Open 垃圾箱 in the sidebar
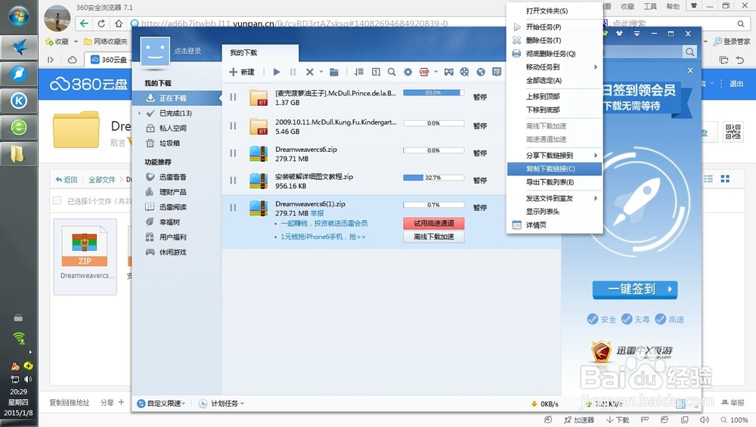 click(x=169, y=143)
